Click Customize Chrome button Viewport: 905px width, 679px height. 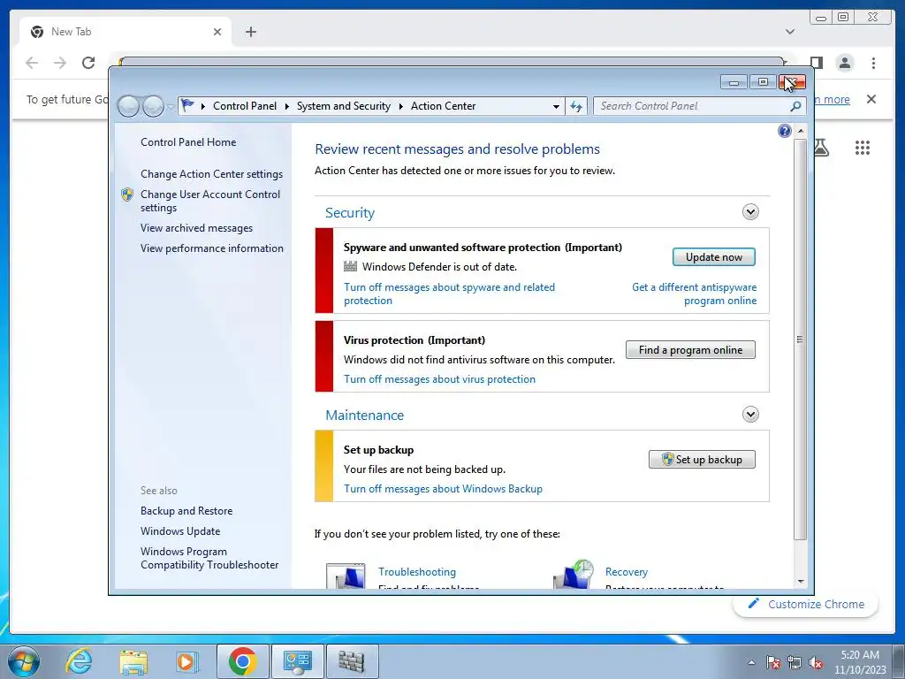(806, 604)
